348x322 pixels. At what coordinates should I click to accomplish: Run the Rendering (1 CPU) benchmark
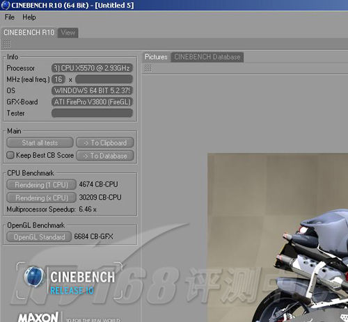(x=41, y=185)
